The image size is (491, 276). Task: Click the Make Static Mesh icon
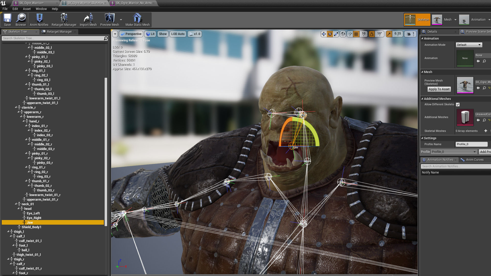point(138,20)
